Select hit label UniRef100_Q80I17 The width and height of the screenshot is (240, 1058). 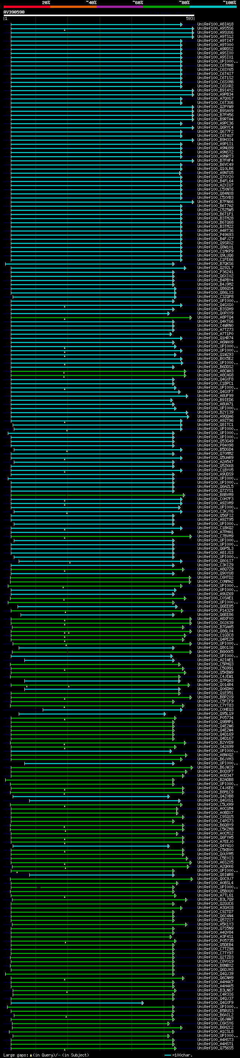(215, 561)
